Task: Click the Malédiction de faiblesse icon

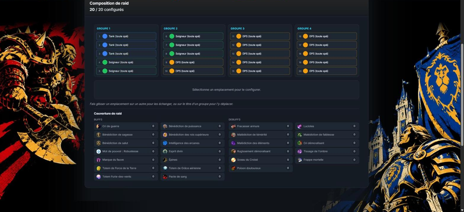Action: pyautogui.click(x=300, y=135)
